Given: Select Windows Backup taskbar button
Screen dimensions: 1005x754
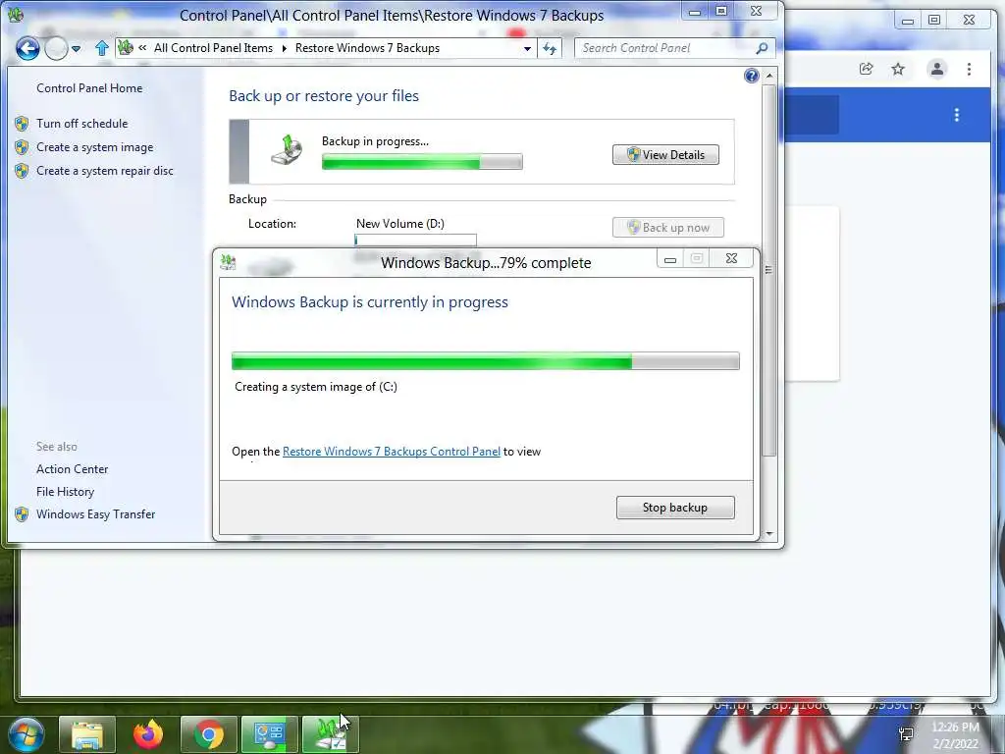Looking at the screenshot, I should click(330, 734).
